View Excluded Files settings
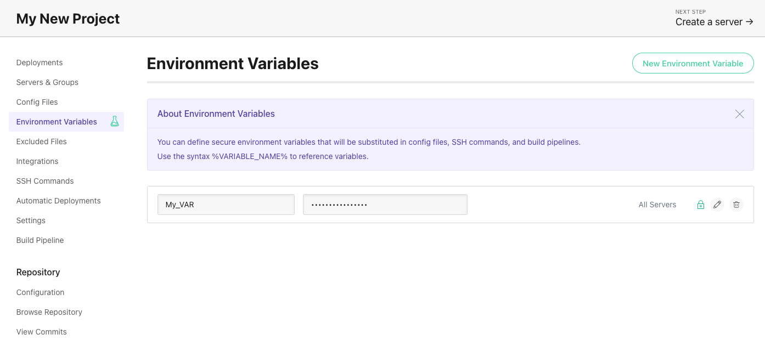The width and height of the screenshot is (765, 357). 41,141
